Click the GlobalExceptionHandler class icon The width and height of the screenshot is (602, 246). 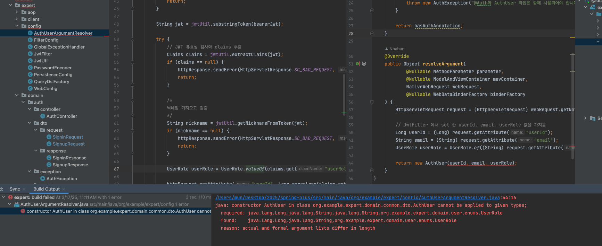pos(30,47)
